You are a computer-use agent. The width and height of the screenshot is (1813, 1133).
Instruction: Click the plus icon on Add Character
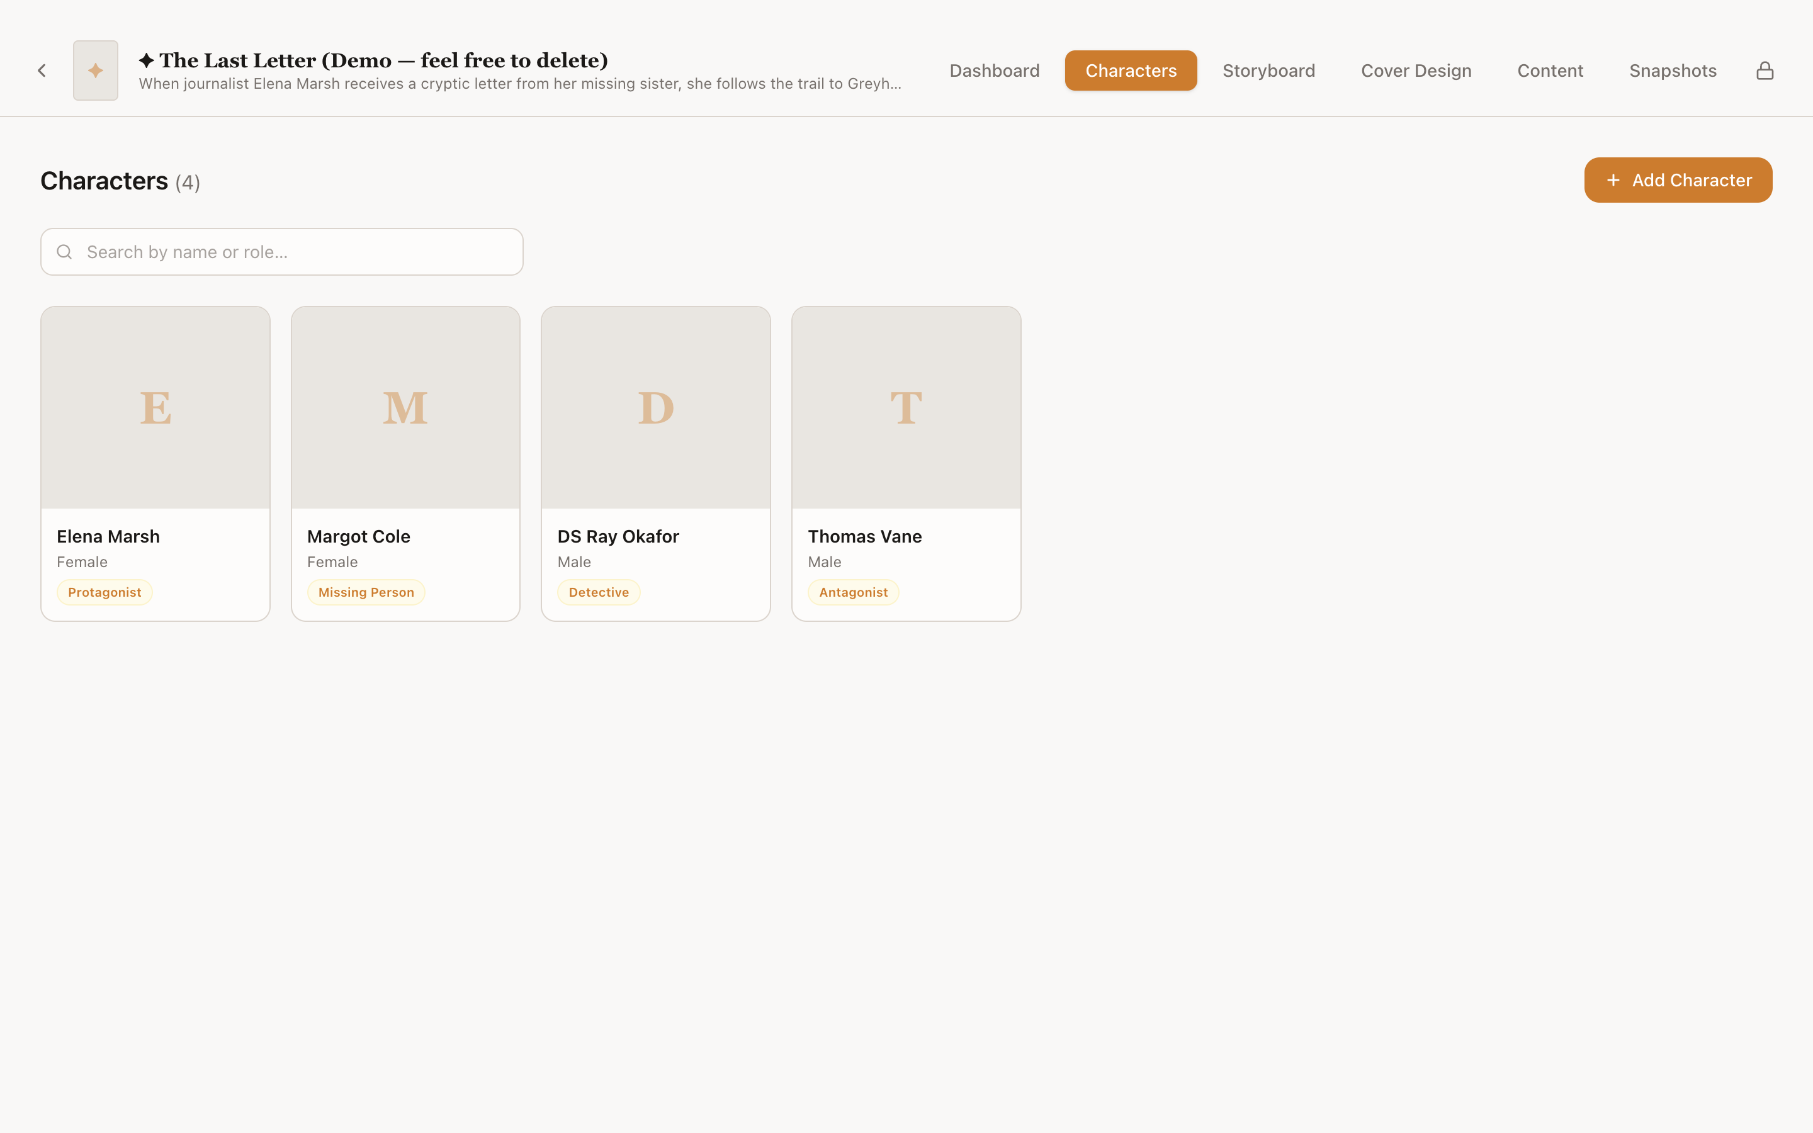[1613, 180]
